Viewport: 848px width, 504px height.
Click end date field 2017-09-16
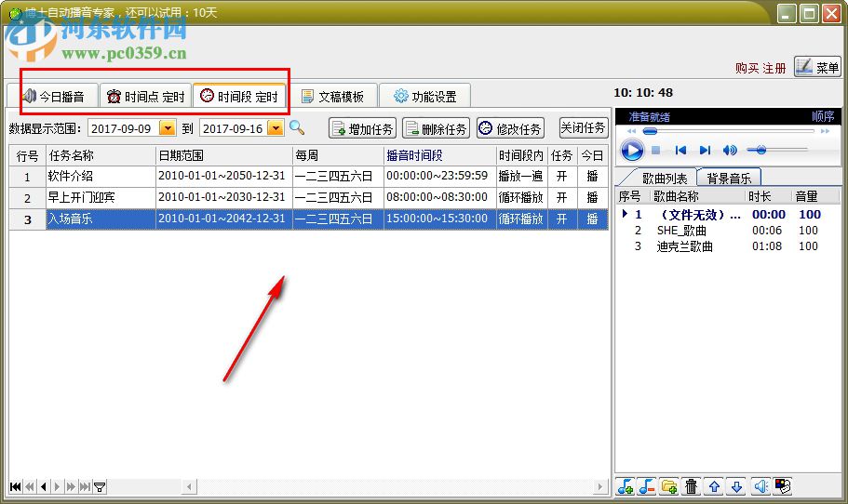click(x=234, y=128)
